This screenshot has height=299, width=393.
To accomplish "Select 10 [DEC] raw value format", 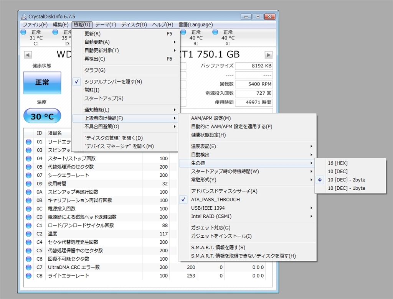I will (x=350, y=171).
